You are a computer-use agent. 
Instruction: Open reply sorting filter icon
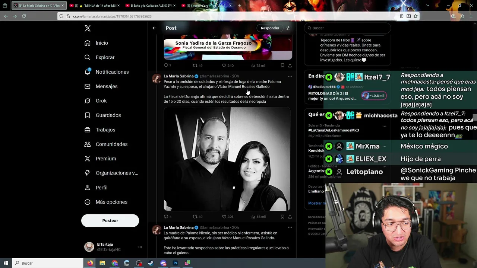(x=288, y=28)
